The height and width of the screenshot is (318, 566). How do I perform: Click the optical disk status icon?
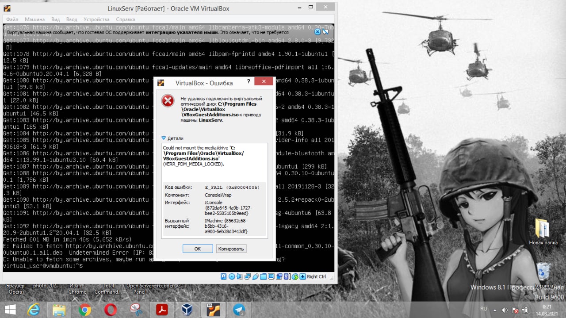pyautogui.click(x=232, y=276)
